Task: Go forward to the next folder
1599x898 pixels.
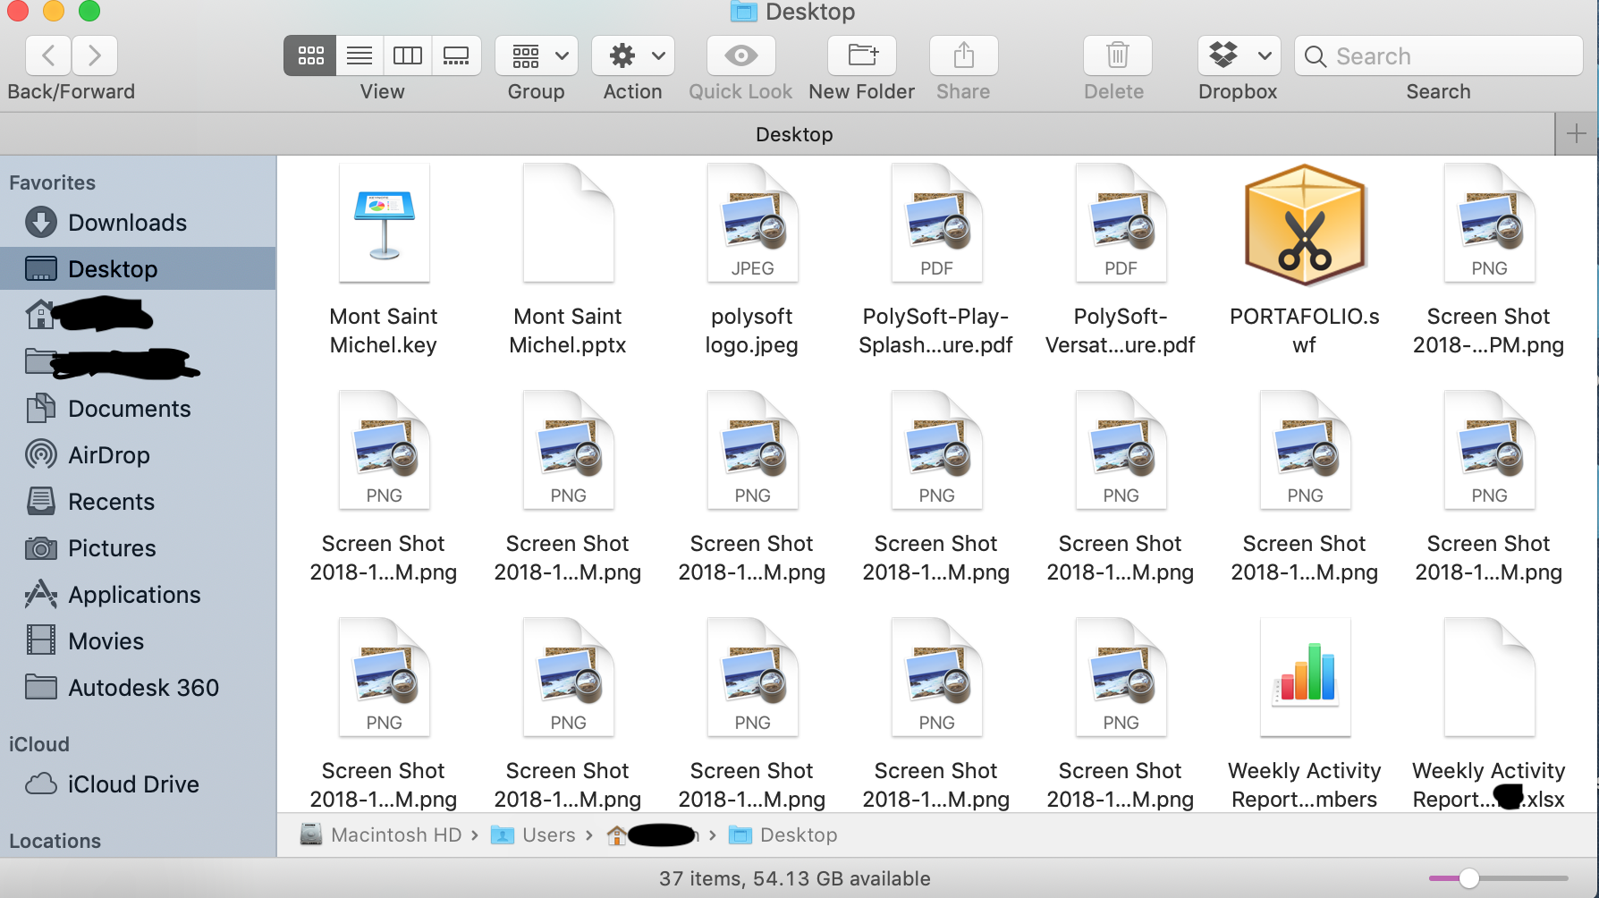Action: click(x=95, y=55)
